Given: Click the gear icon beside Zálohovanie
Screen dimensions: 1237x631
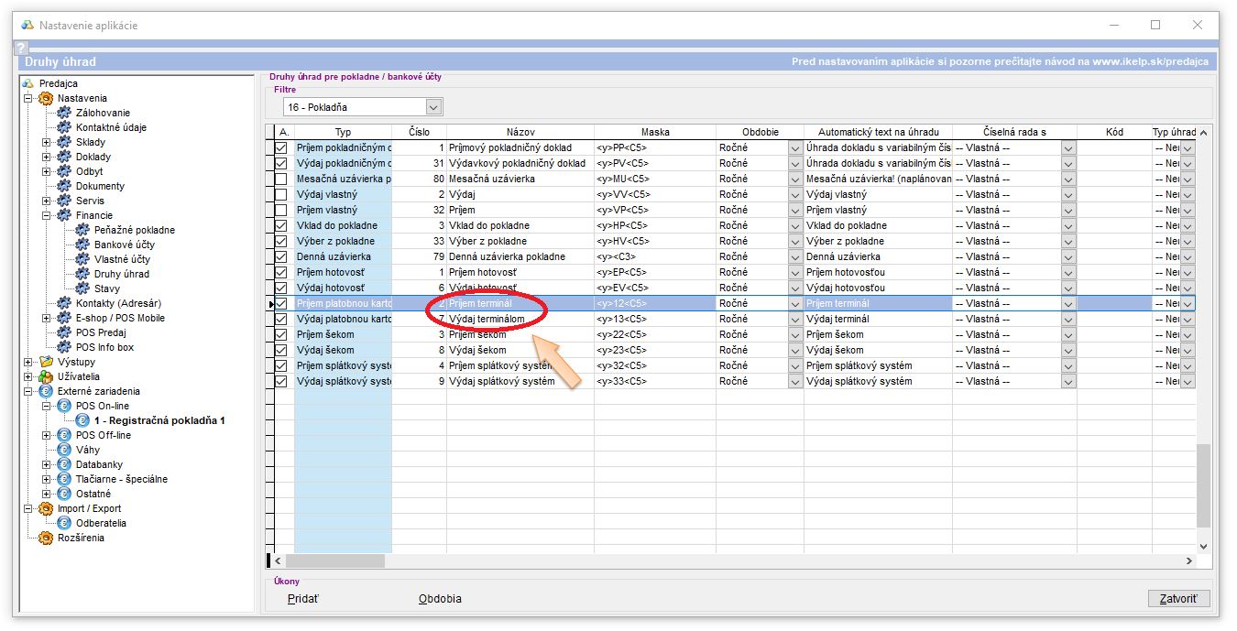Looking at the screenshot, I should point(63,113).
